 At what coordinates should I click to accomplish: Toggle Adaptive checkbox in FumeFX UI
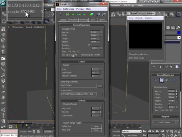pos(89,45)
